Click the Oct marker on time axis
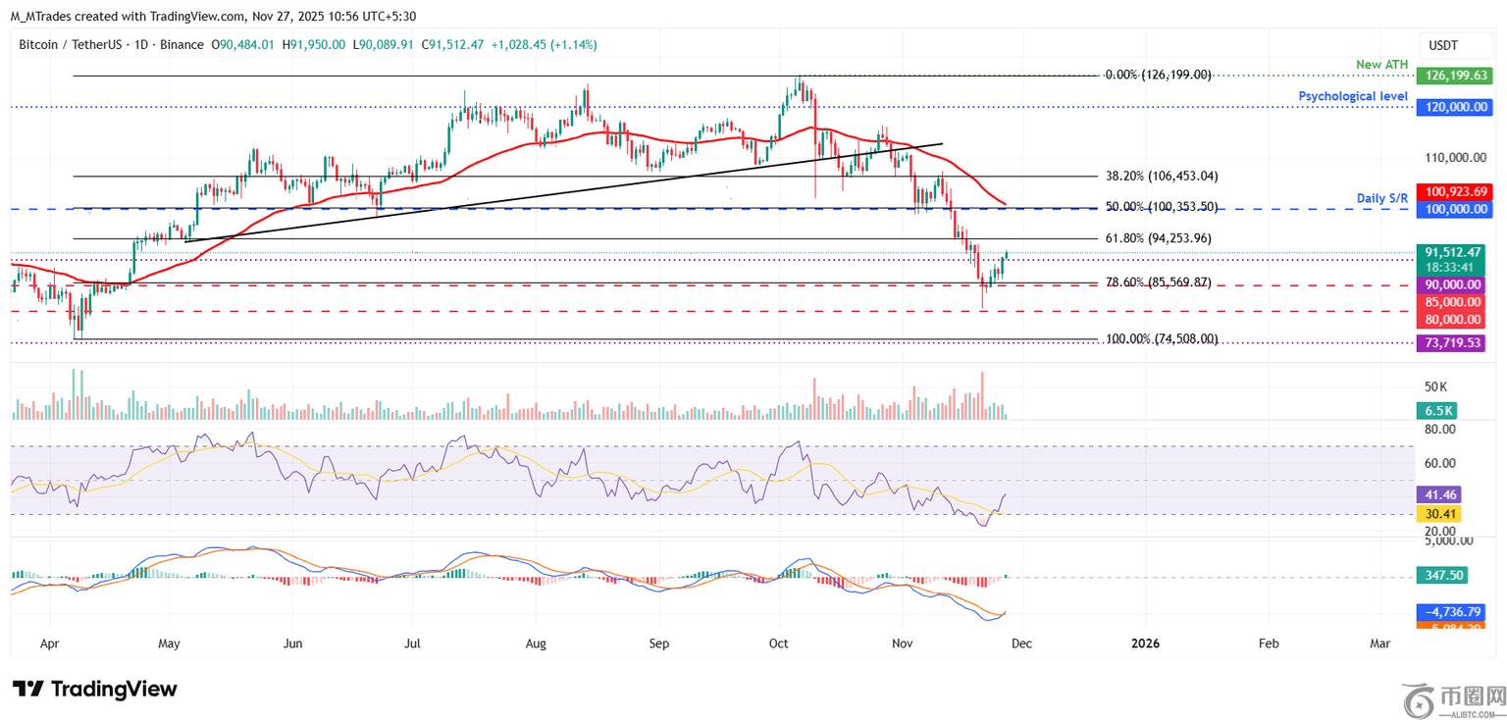1507x720 pixels. point(779,643)
